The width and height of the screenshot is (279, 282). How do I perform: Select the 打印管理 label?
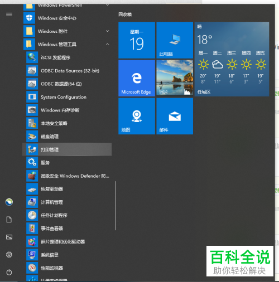(50, 149)
